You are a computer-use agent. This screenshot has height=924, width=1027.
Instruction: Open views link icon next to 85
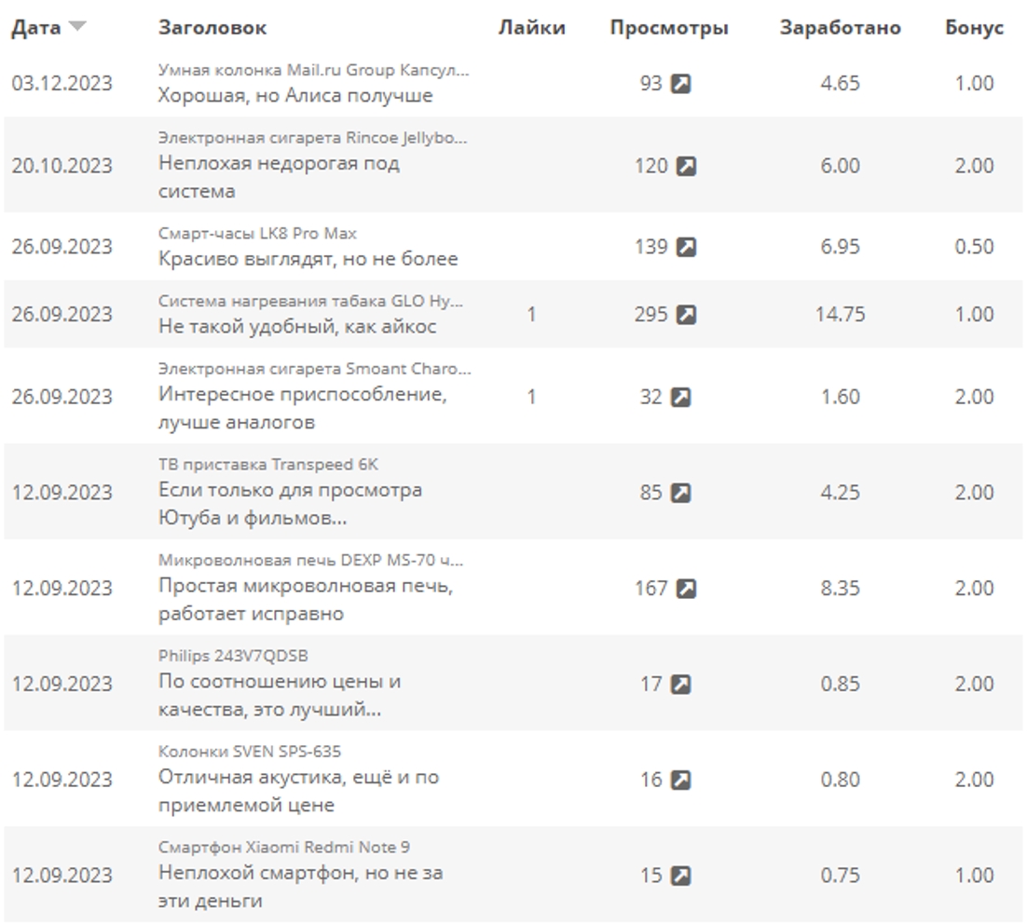click(680, 493)
